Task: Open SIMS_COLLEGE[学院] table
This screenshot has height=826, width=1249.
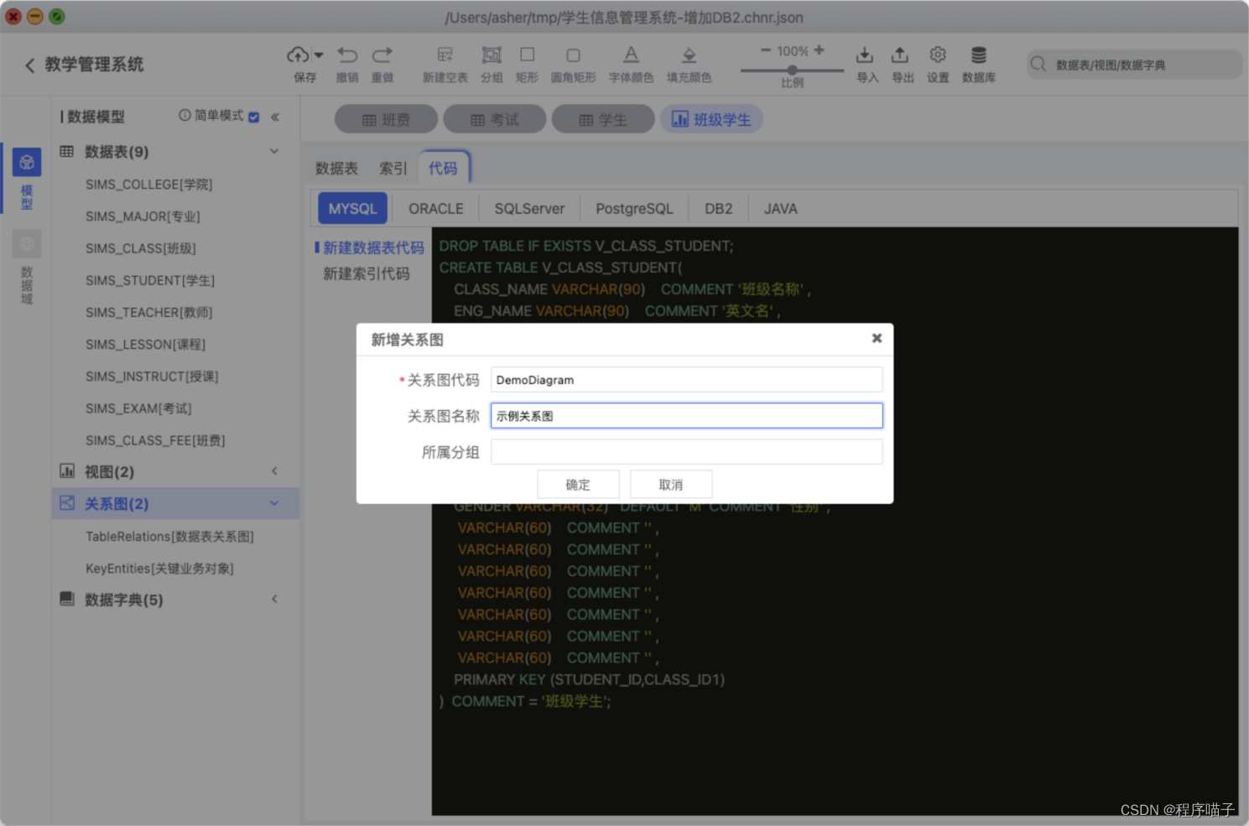Action: [x=149, y=184]
